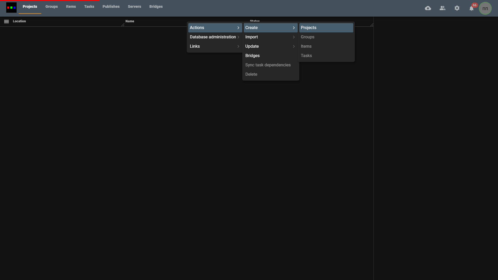
Task: Expand the Database administration submenu
Action: click(x=213, y=37)
